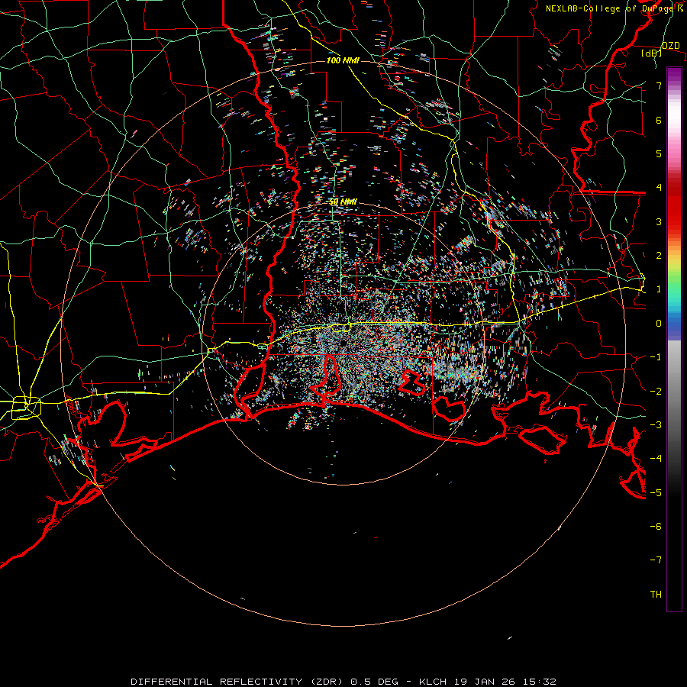The image size is (687, 687).
Task: Click the DIFFERENTIAL REFLECTIVITY (ZDR) title text
Action: 238,682
